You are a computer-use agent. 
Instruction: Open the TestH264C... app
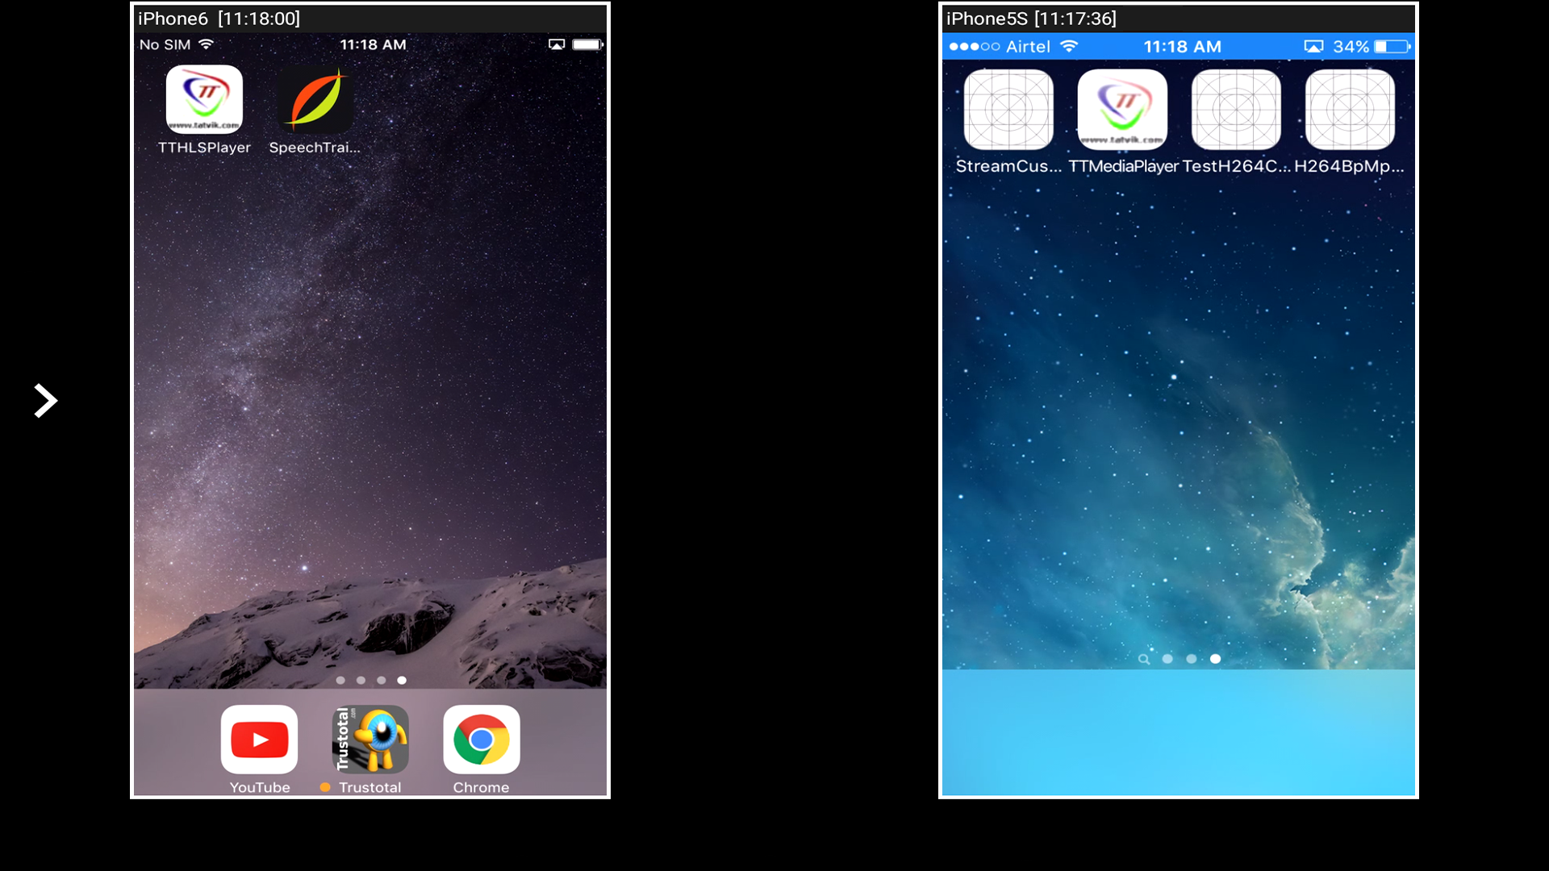click(x=1235, y=109)
